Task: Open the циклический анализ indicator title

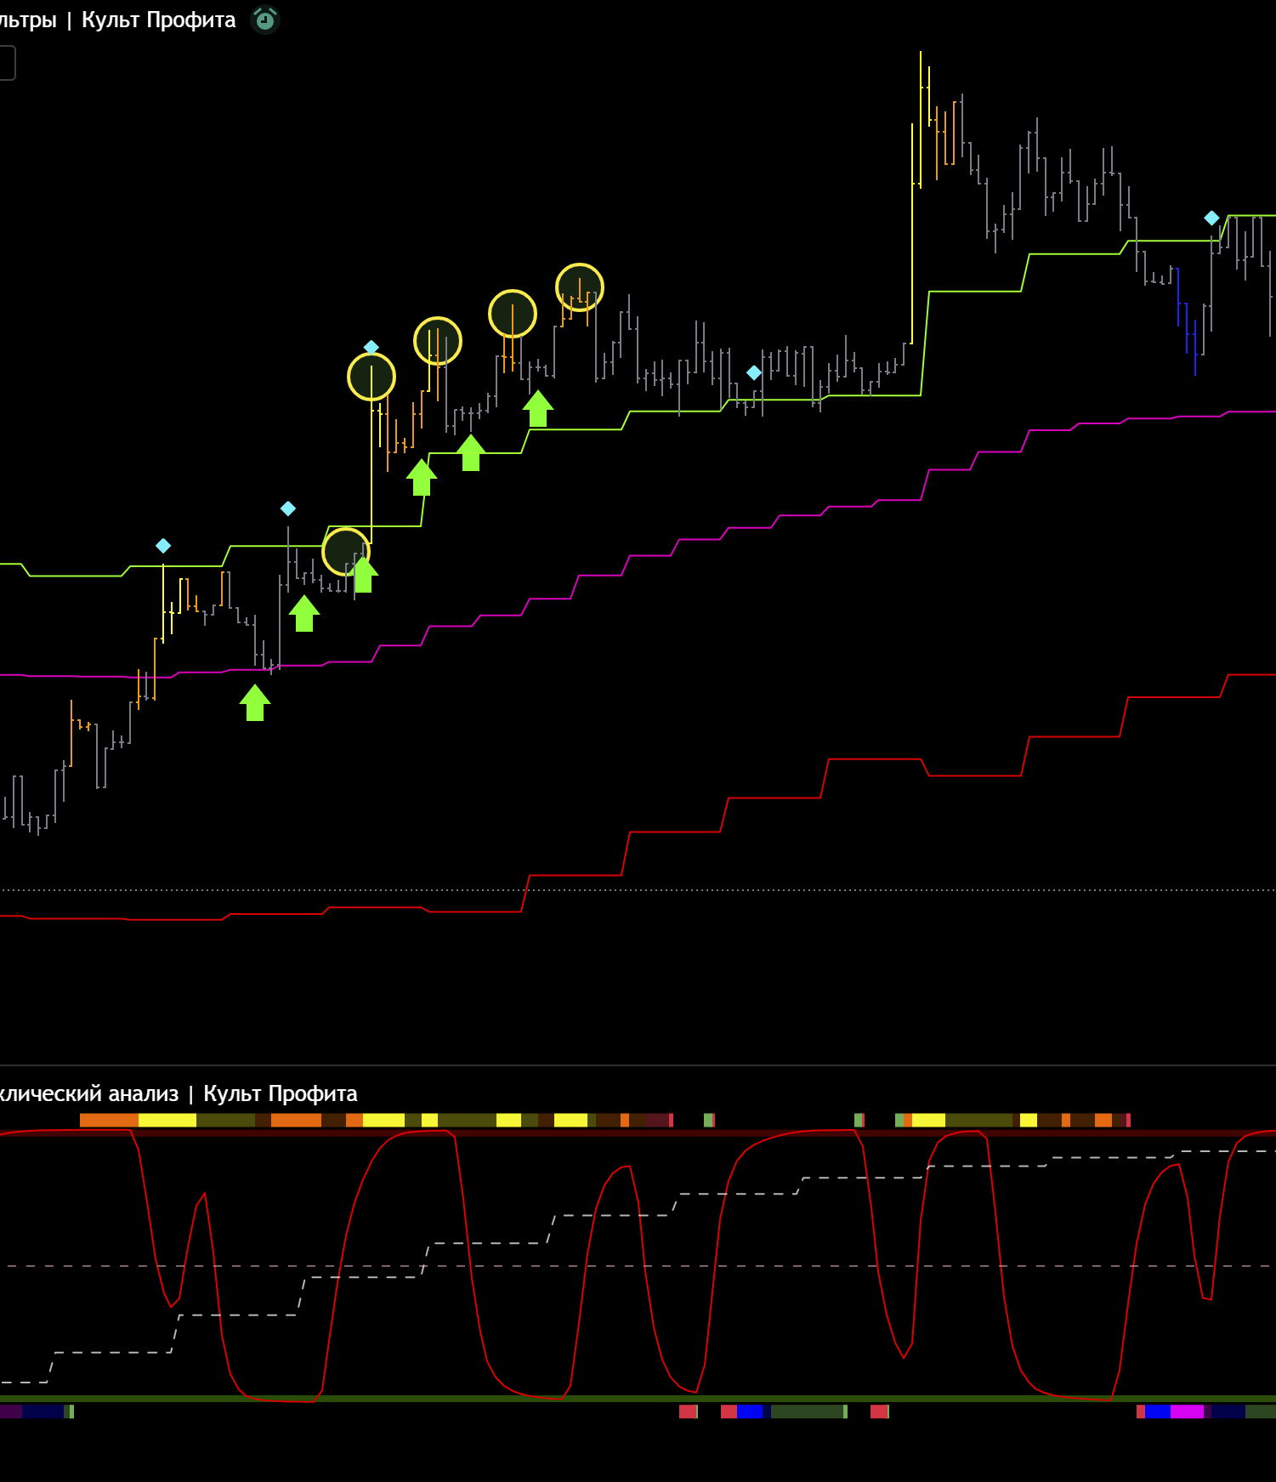Action: click(x=179, y=1093)
